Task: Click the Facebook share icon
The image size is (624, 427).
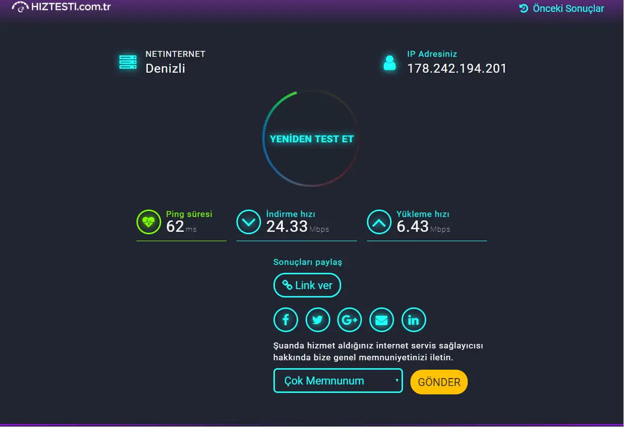Action: point(285,320)
